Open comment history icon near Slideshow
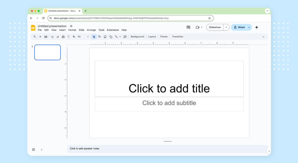Viewport: 298px width, 163px height. pyautogui.click(x=188, y=27)
